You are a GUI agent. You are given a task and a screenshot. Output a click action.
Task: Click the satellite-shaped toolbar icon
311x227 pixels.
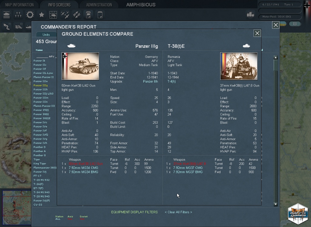click(77, 15)
